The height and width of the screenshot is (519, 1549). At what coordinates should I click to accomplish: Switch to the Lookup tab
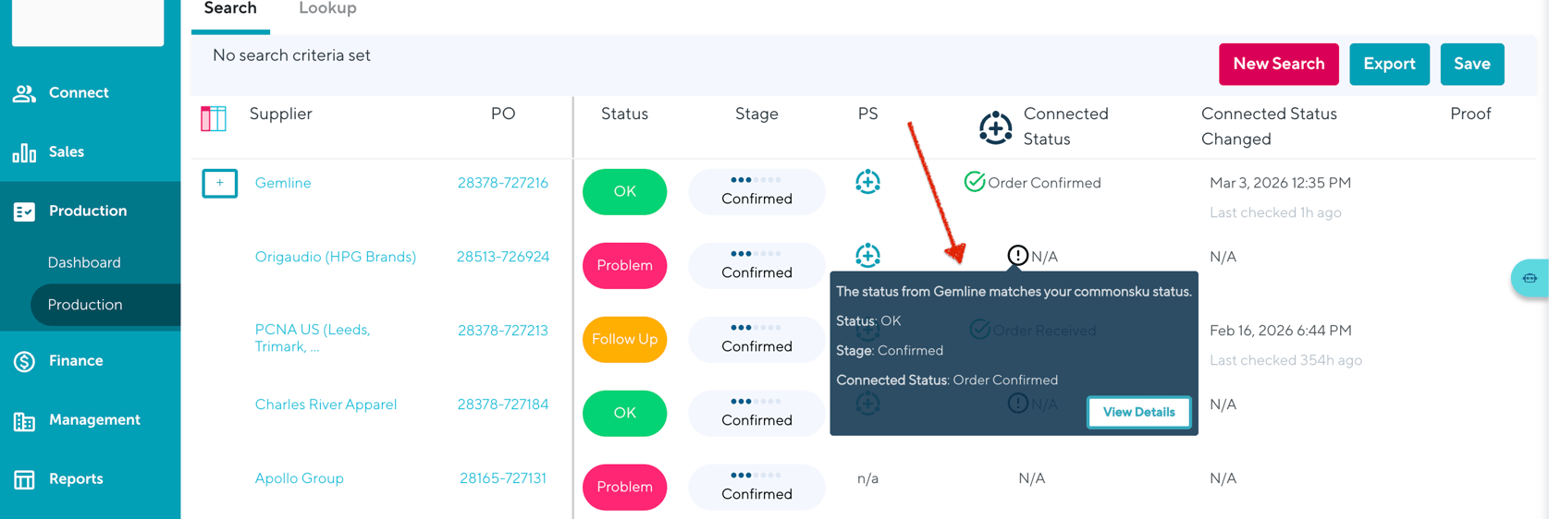tap(327, 9)
